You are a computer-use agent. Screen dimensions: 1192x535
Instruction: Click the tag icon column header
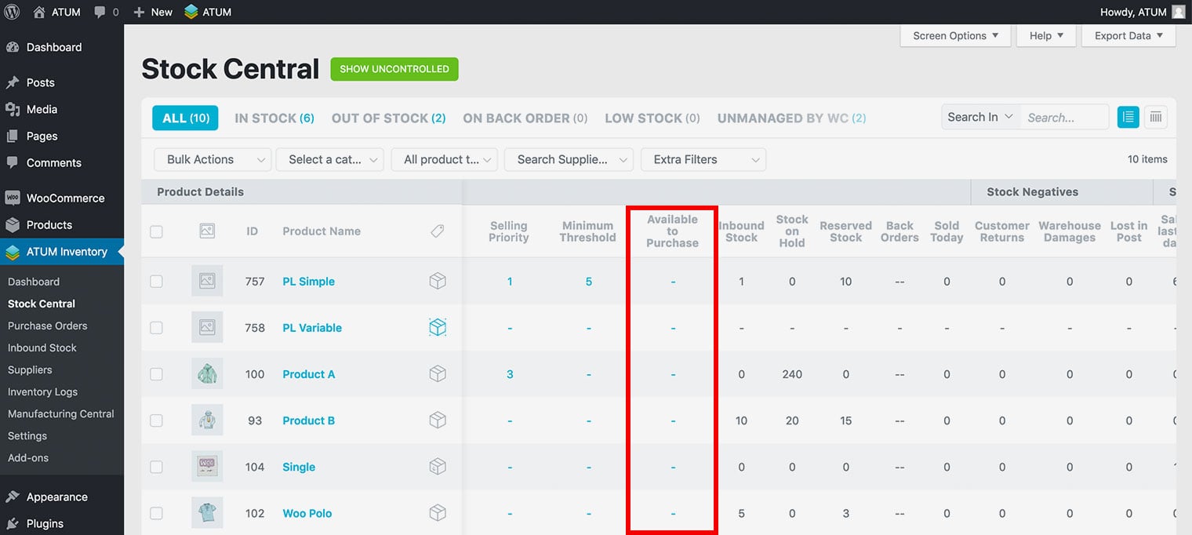(x=438, y=231)
